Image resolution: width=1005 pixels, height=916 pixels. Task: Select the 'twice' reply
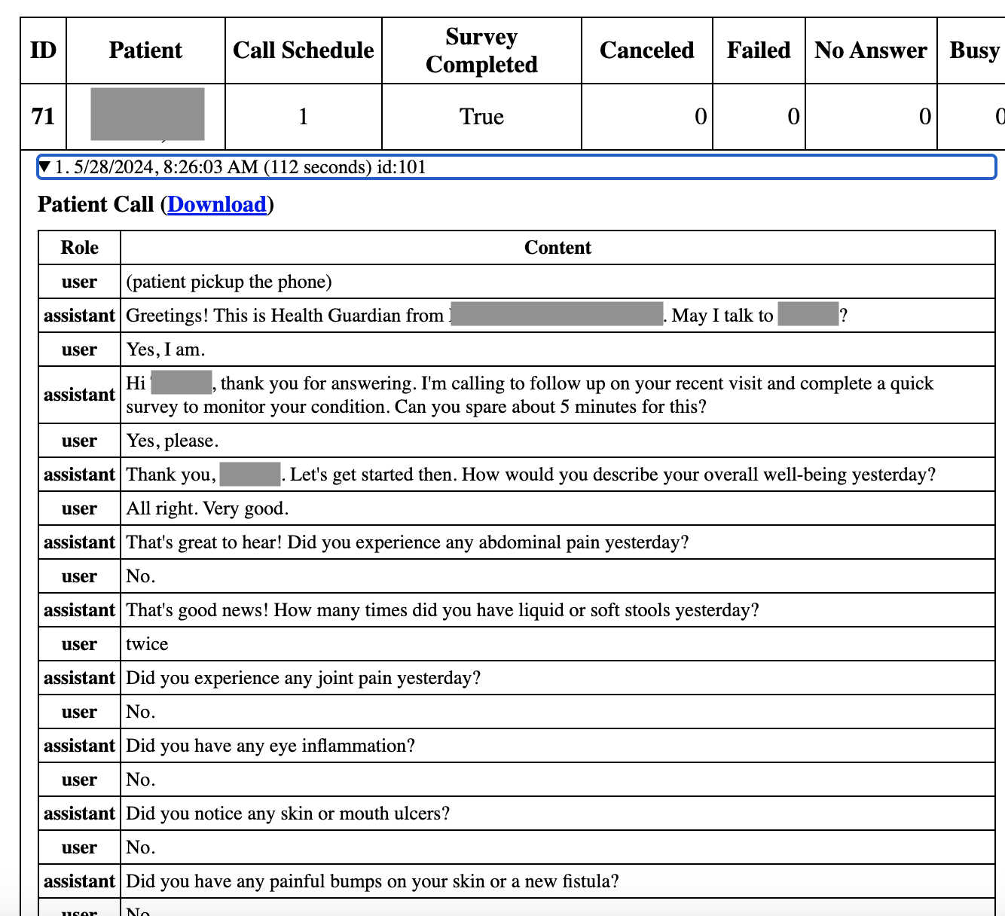pos(558,644)
